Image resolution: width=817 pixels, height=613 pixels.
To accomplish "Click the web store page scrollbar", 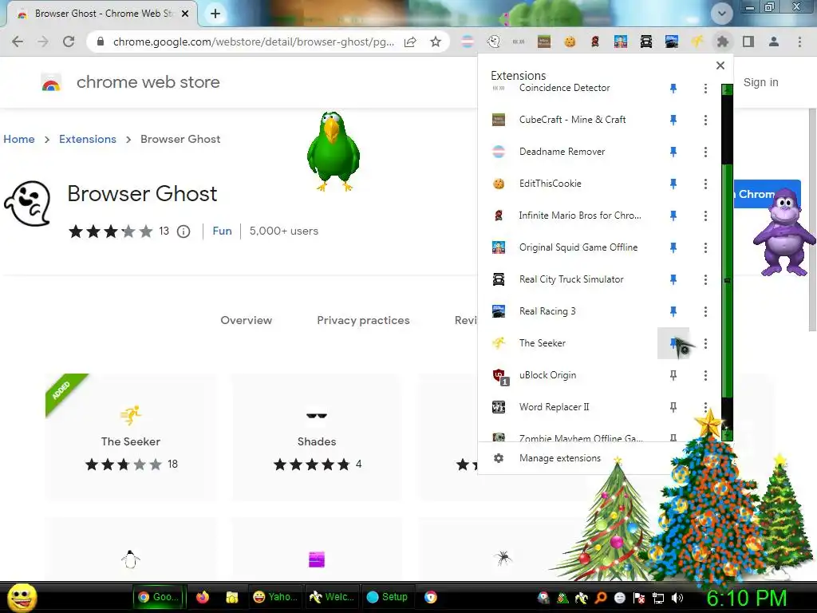I will [x=812, y=219].
